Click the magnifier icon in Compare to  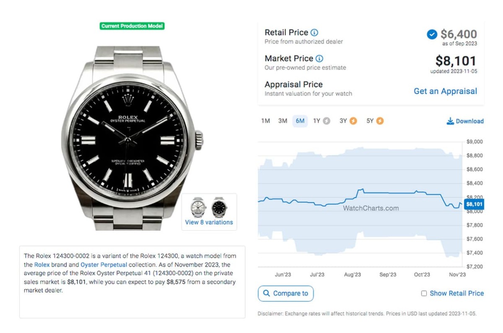[266, 294]
